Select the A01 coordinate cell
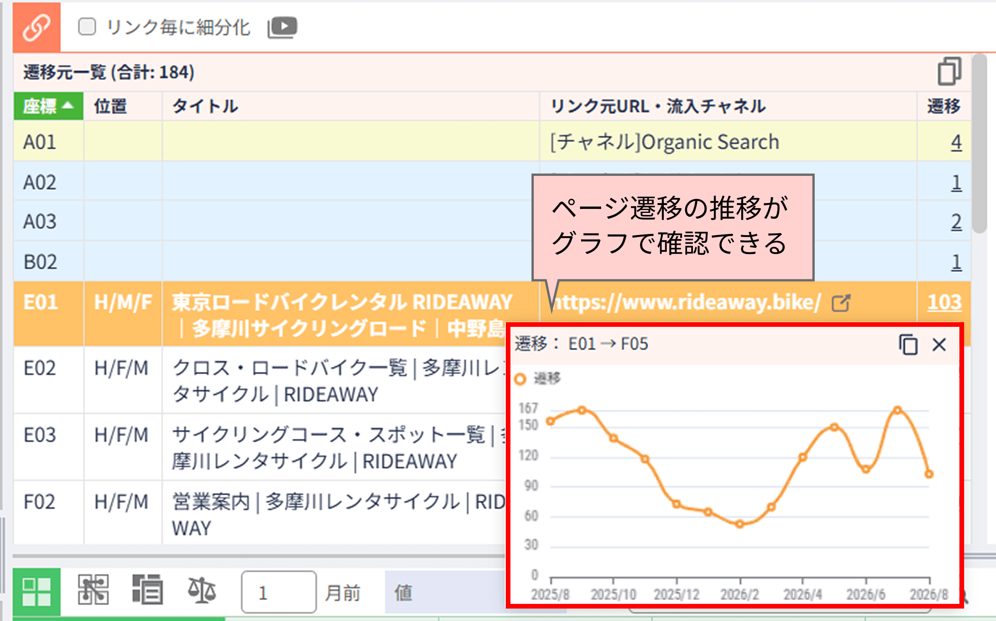The image size is (996, 621). (49, 142)
